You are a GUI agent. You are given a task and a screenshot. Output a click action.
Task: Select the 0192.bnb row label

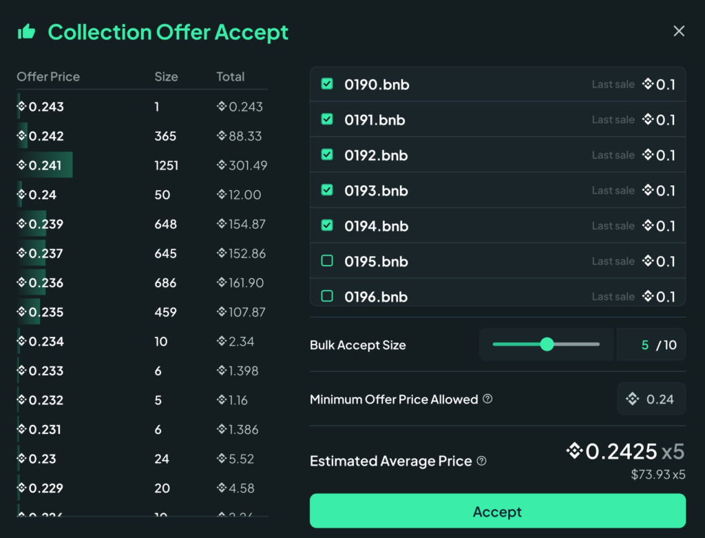coord(376,155)
